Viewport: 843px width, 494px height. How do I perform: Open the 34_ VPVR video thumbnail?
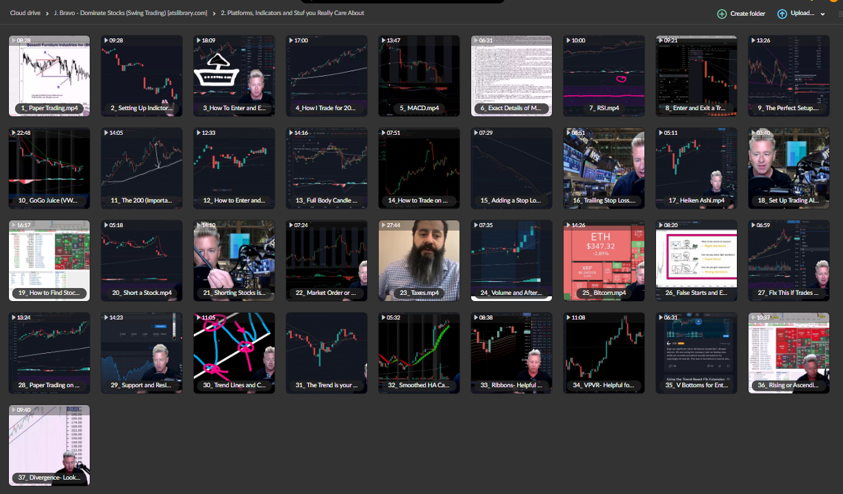(x=603, y=352)
